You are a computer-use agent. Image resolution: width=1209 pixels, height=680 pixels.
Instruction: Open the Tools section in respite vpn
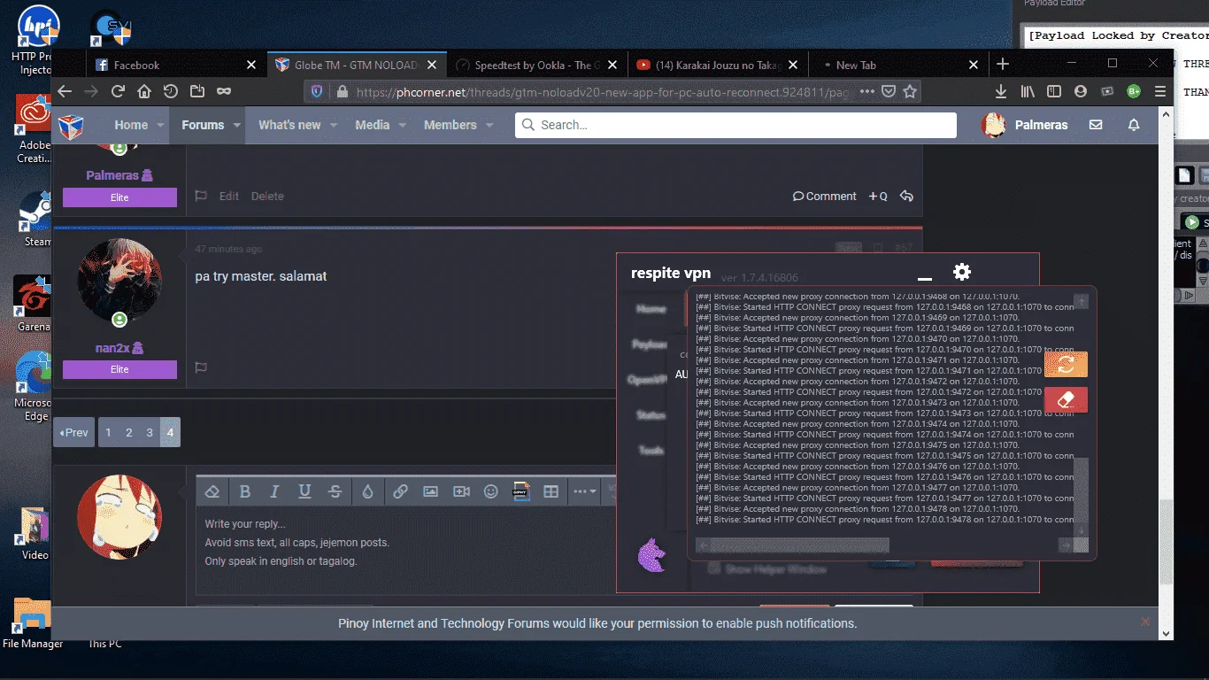(651, 451)
